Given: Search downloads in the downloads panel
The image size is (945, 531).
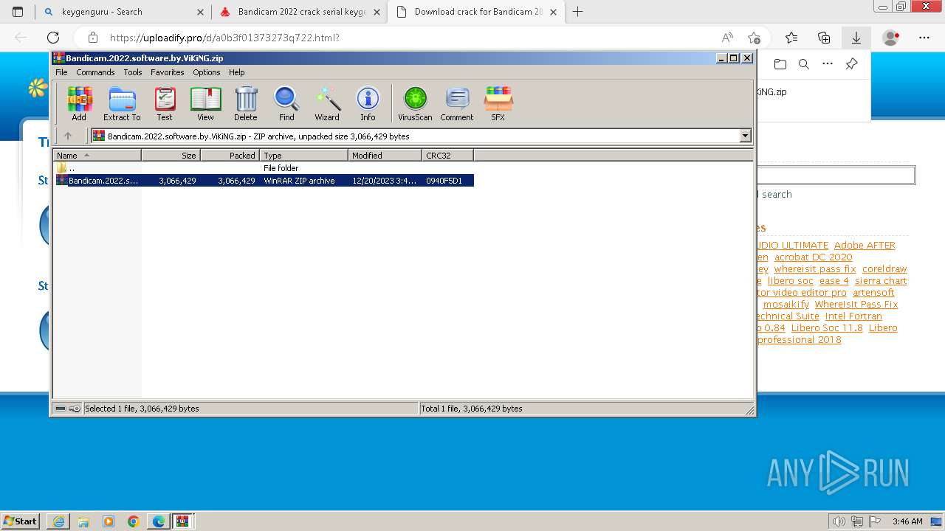Looking at the screenshot, I should coord(804,64).
